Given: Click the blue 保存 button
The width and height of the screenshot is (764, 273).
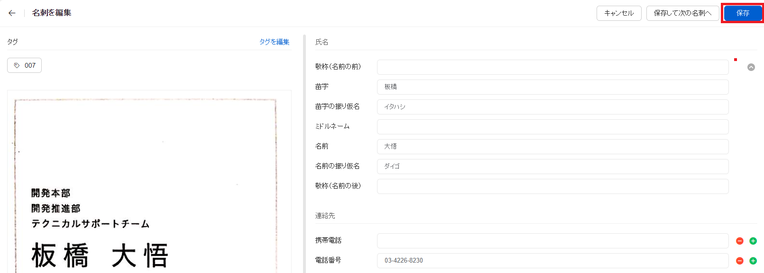Looking at the screenshot, I should point(743,13).
